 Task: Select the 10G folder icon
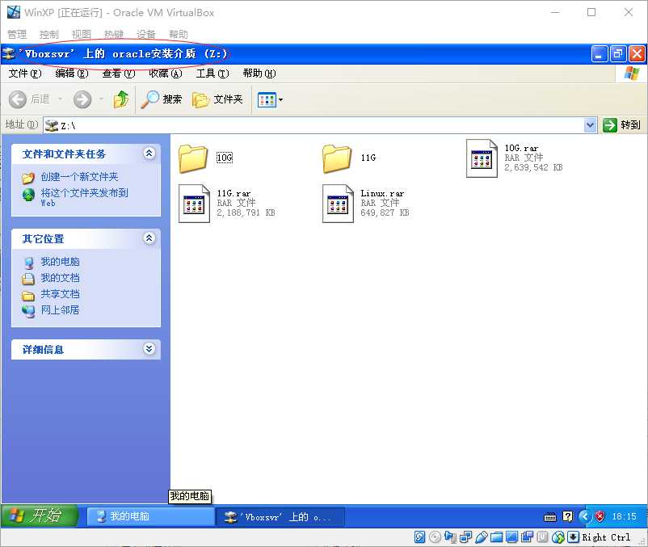(193, 158)
